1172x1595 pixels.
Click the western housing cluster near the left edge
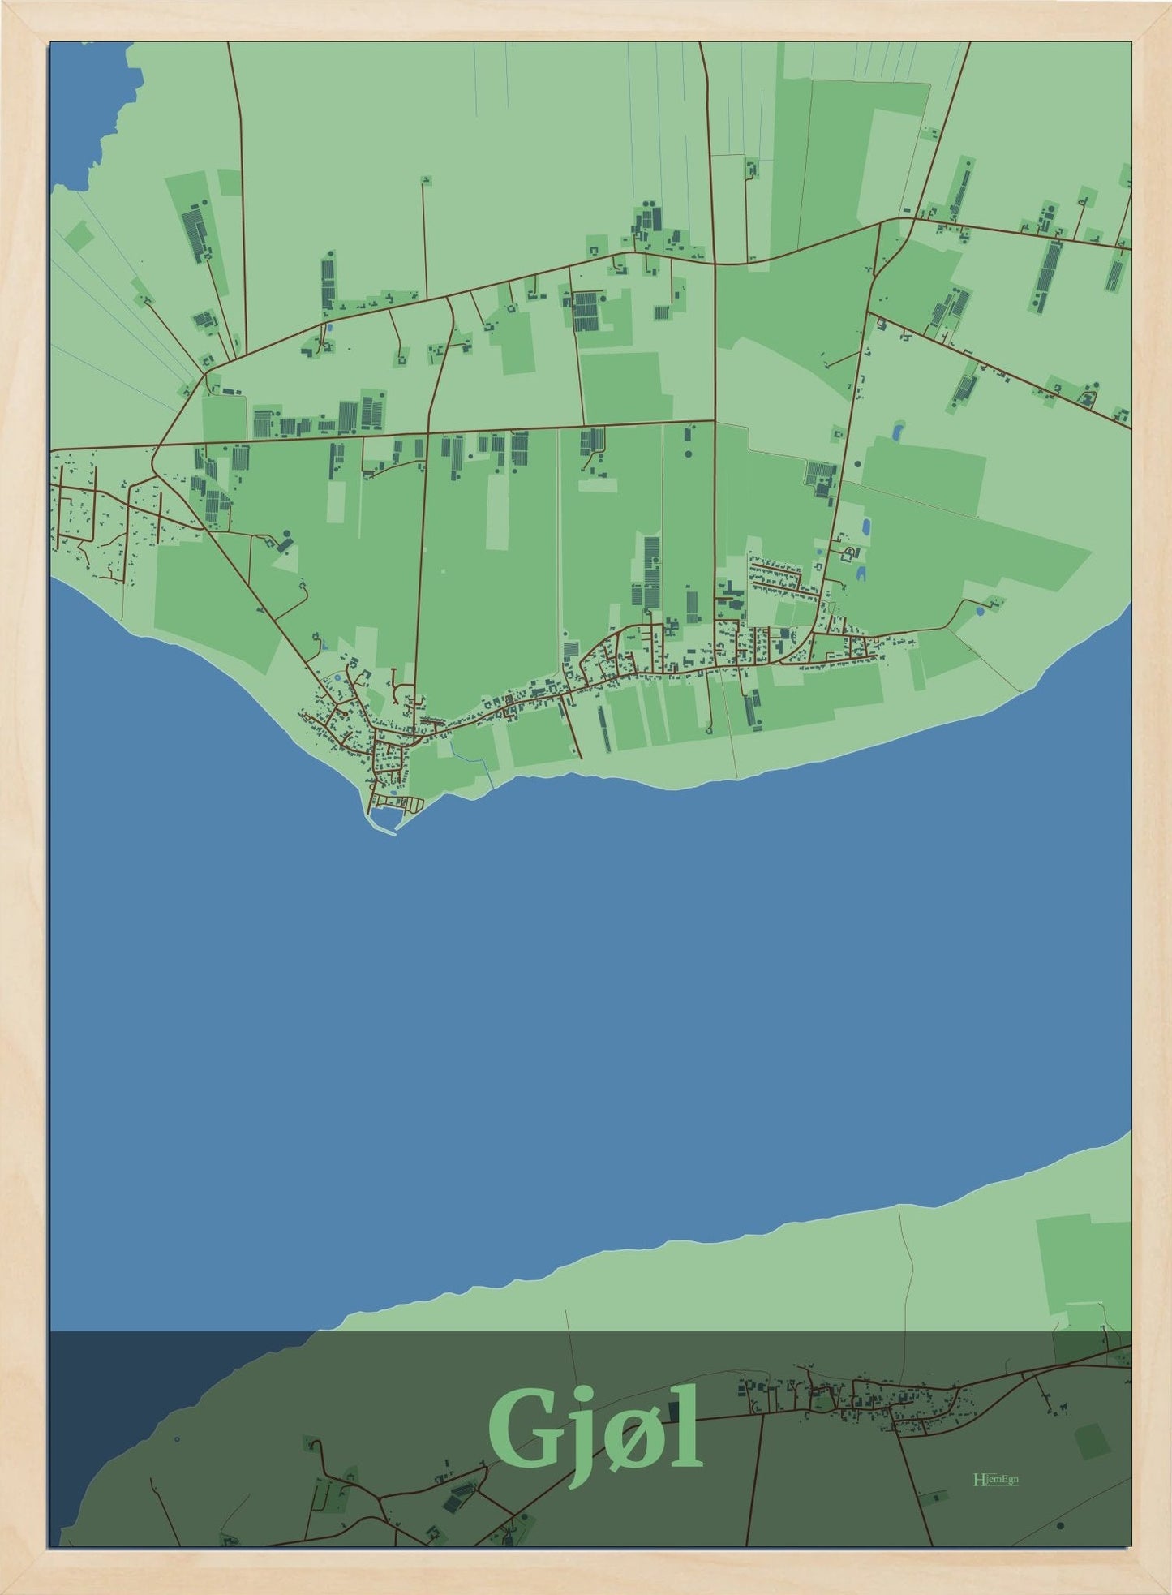tap(89, 519)
